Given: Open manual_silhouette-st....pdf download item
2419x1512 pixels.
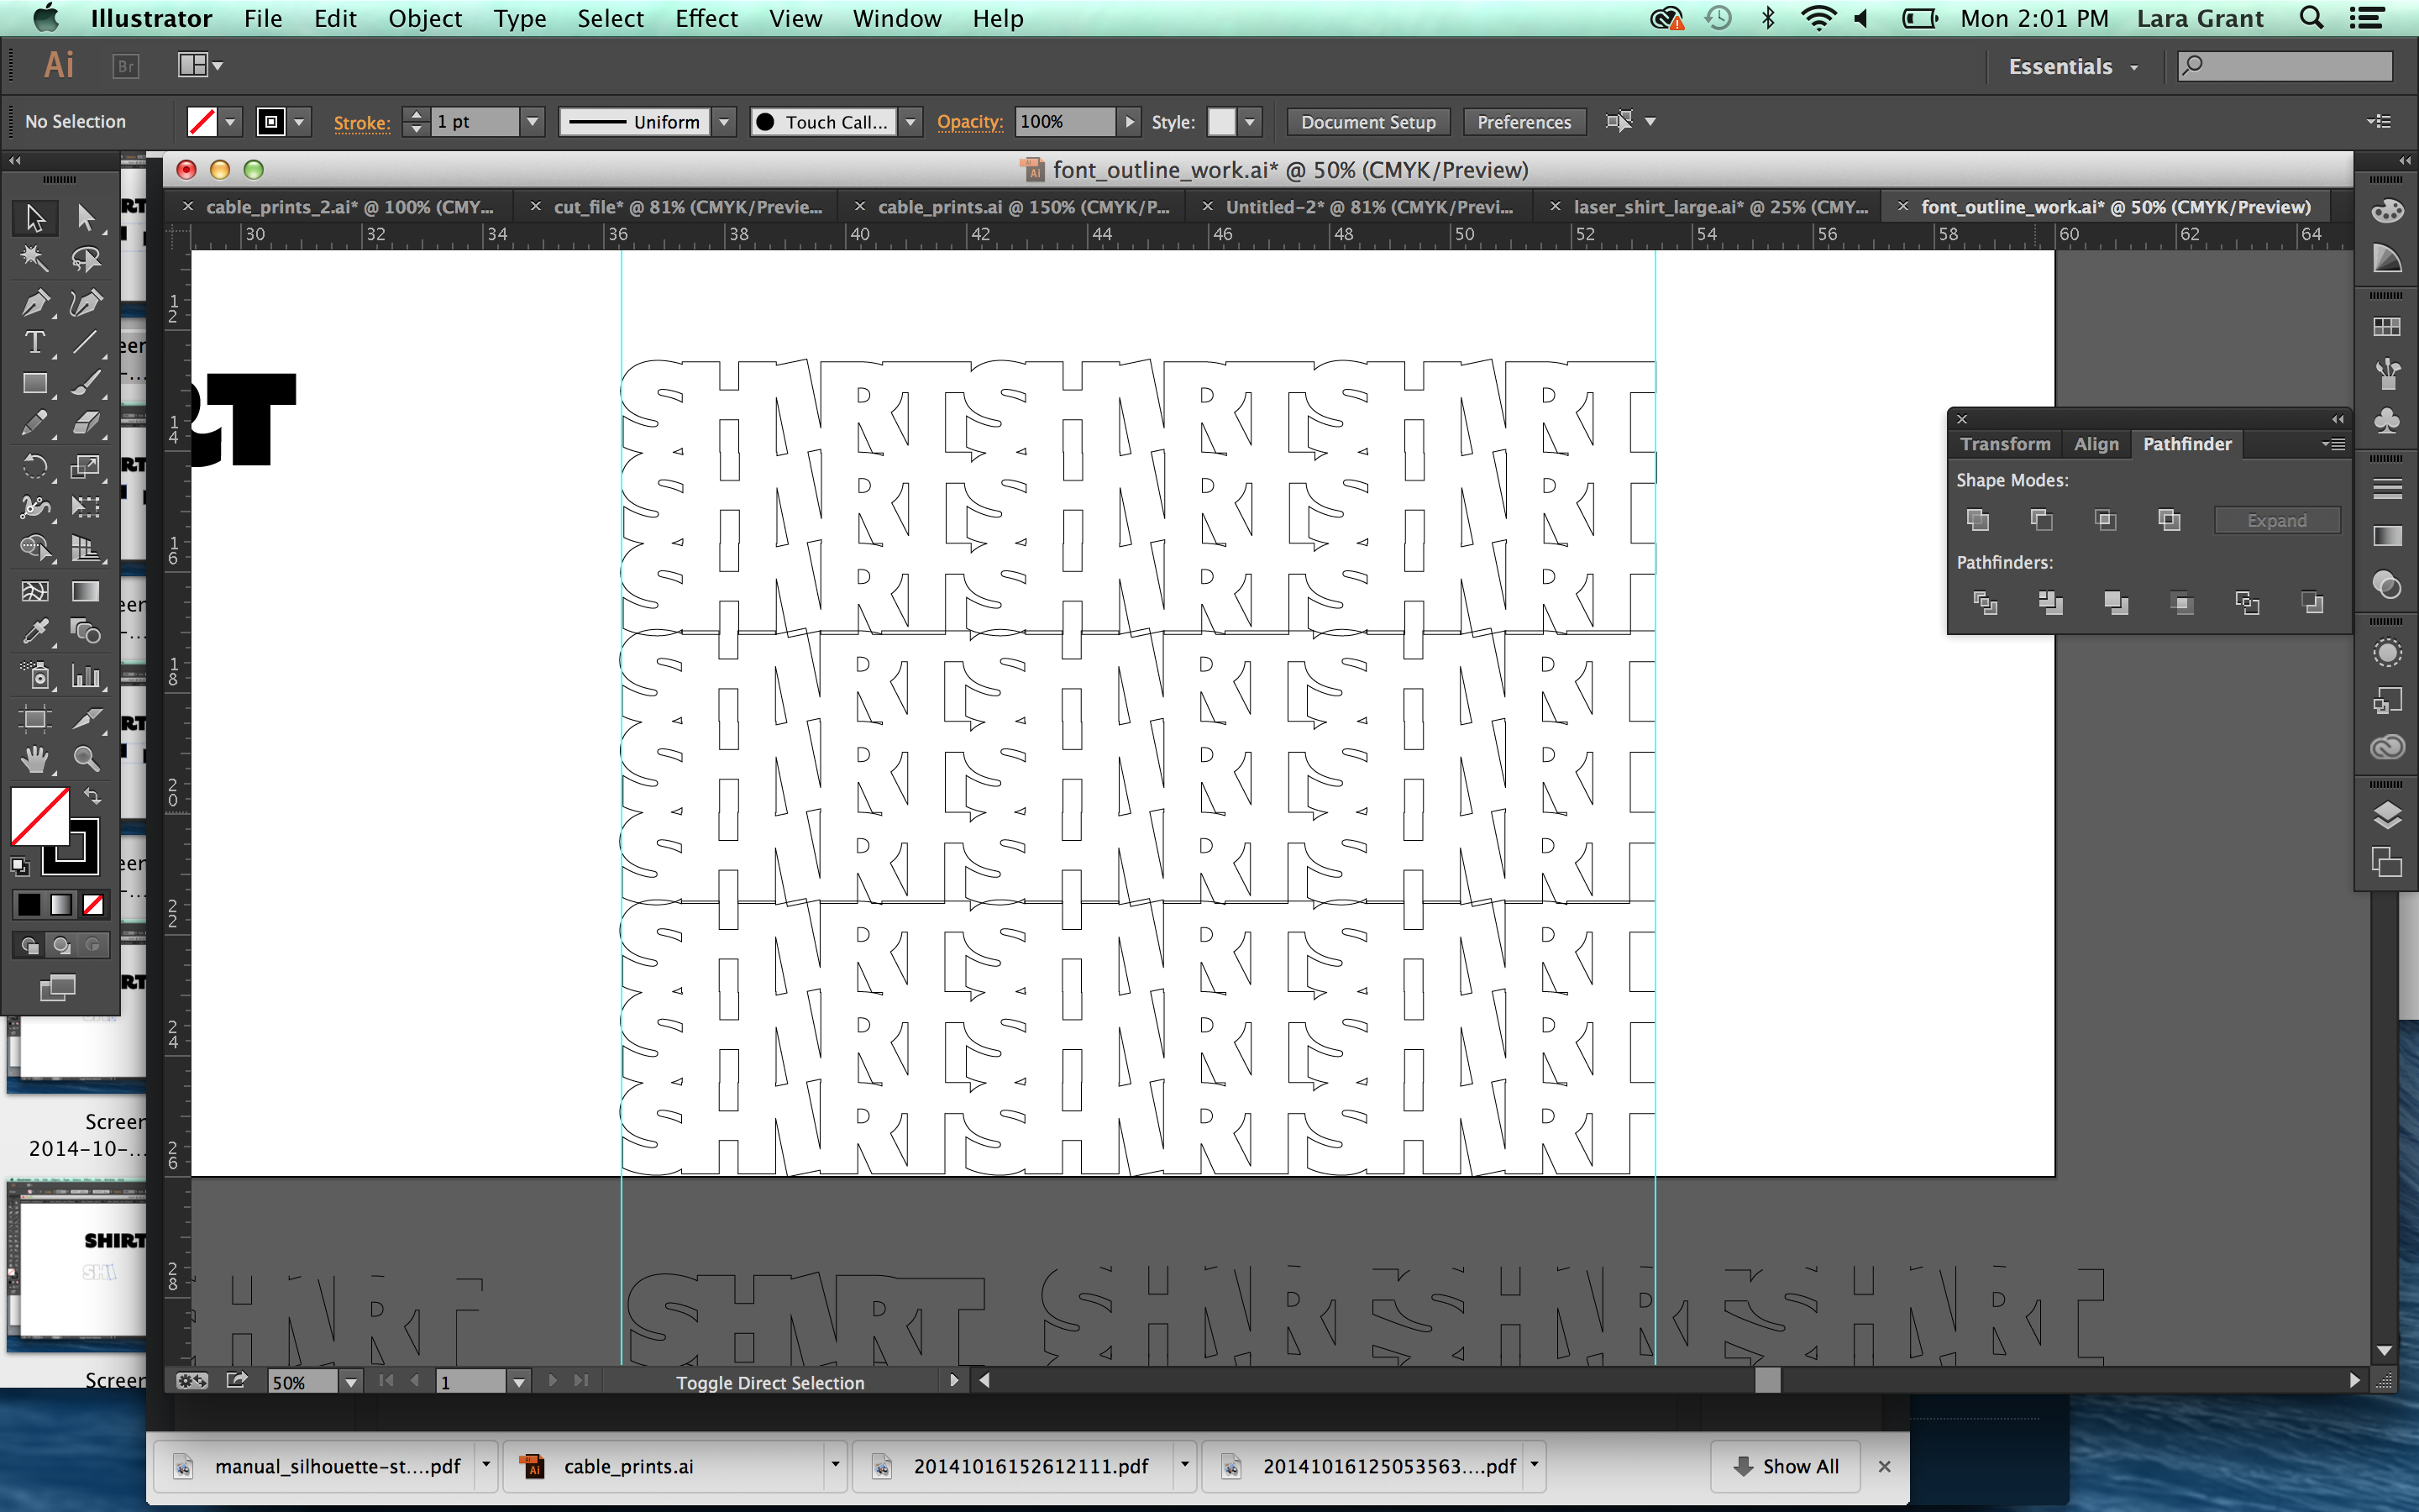Looking at the screenshot, I should click(x=325, y=1466).
